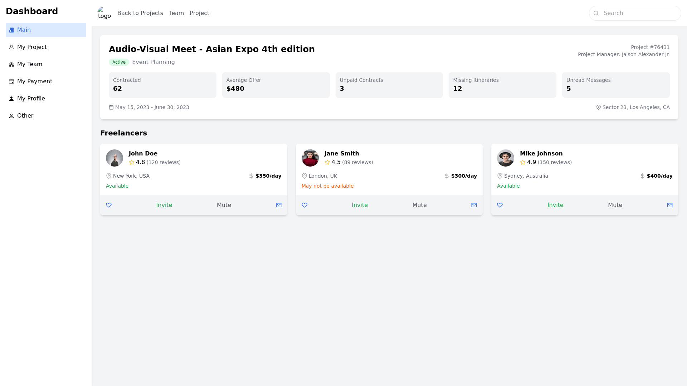Screen dimensions: 687x386
Task: Select My Profile in sidebar
Action: 31,99
